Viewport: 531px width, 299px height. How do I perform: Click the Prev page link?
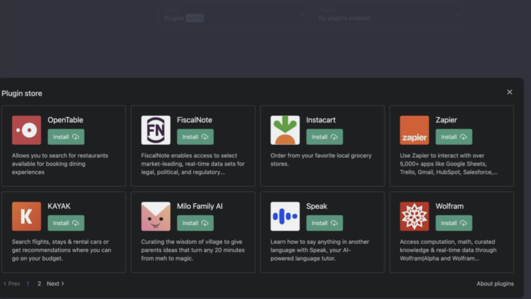coord(12,284)
